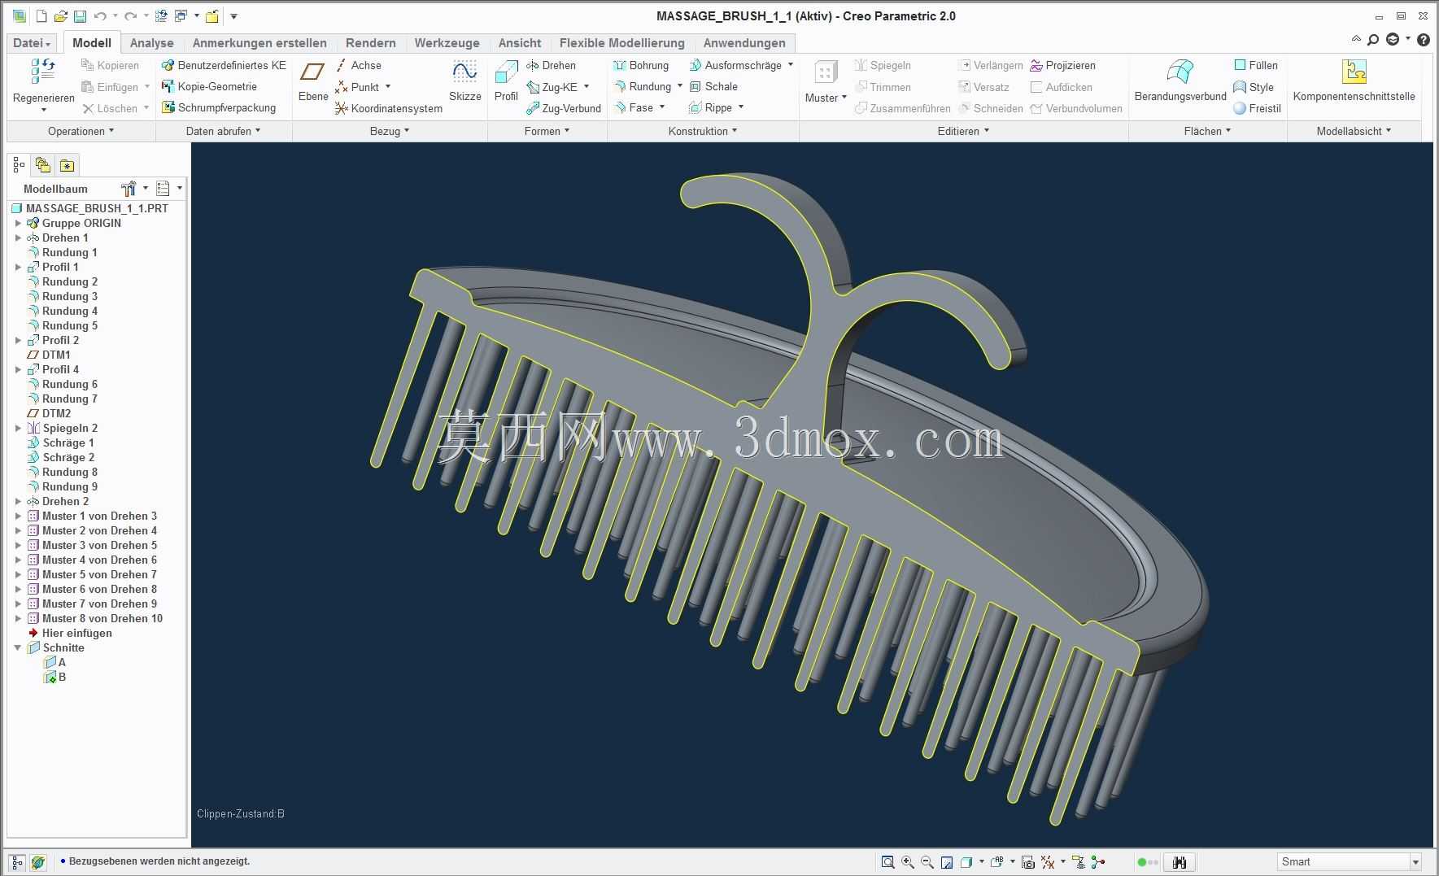Screen dimensions: 1439x876
Task: Click the Fase chamfer tool
Action: tap(633, 107)
